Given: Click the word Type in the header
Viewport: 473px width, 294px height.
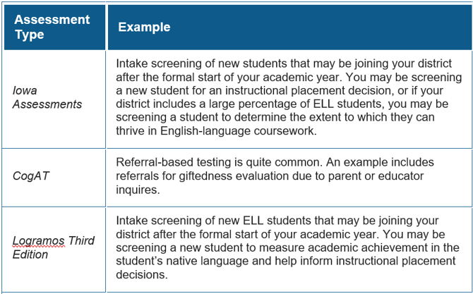Looking at the screenshot, I should [30, 35].
